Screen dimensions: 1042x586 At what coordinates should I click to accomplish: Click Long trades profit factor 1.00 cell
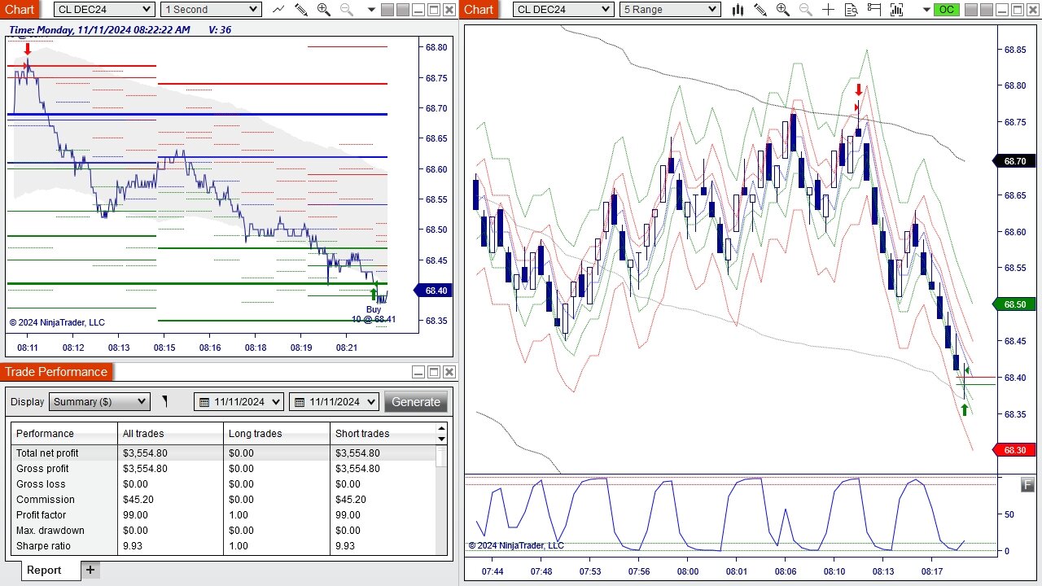click(239, 514)
